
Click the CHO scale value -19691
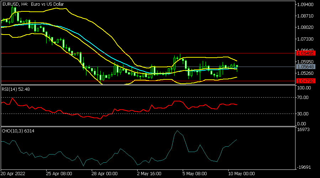point(304,167)
